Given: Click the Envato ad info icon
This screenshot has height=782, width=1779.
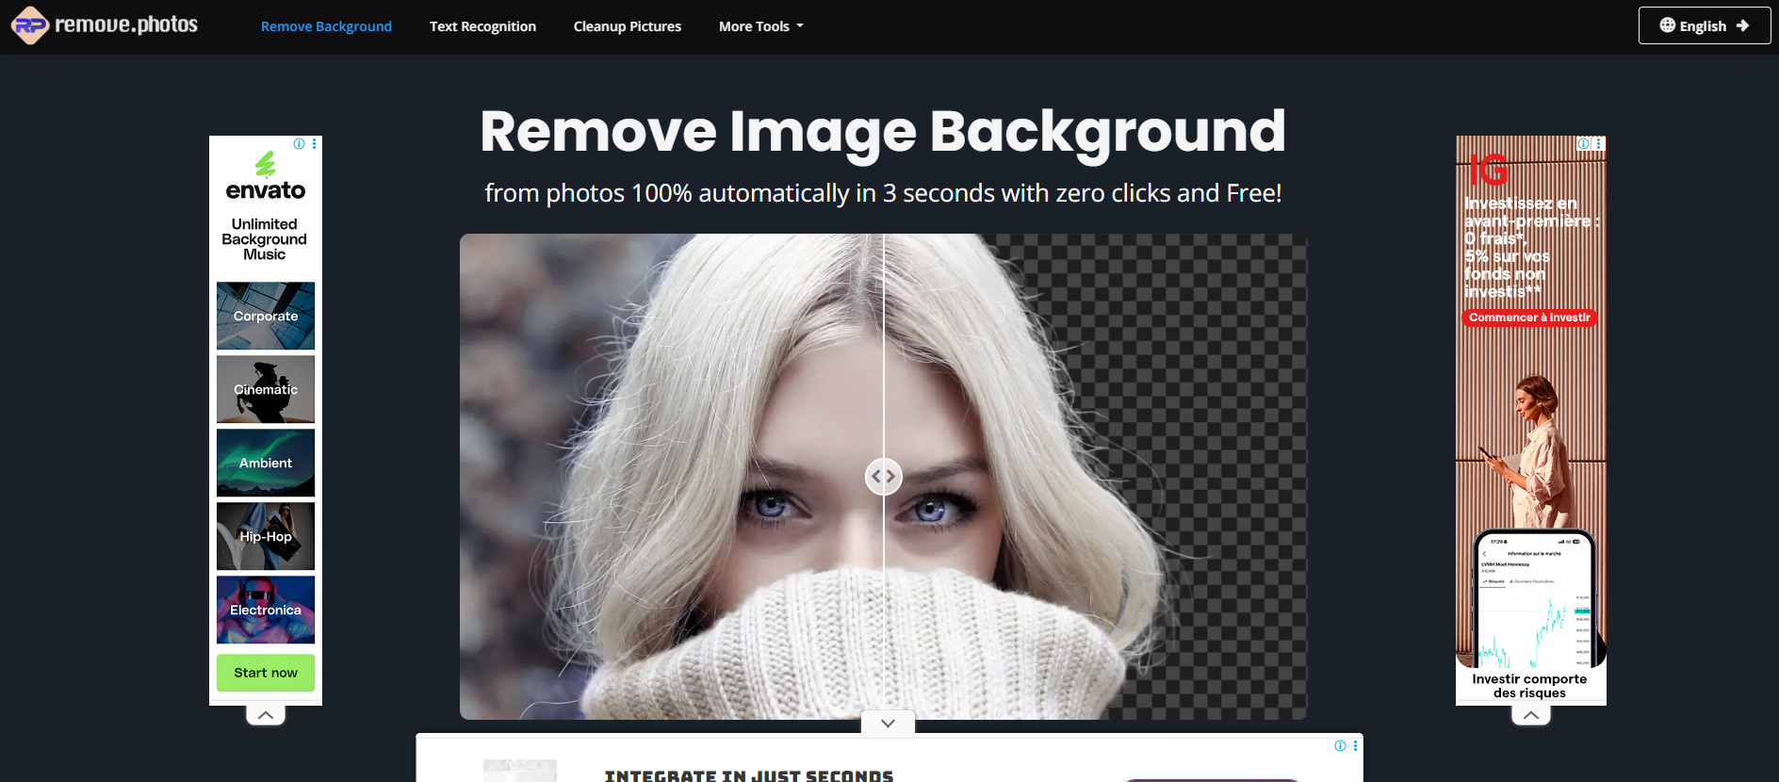Looking at the screenshot, I should (299, 144).
